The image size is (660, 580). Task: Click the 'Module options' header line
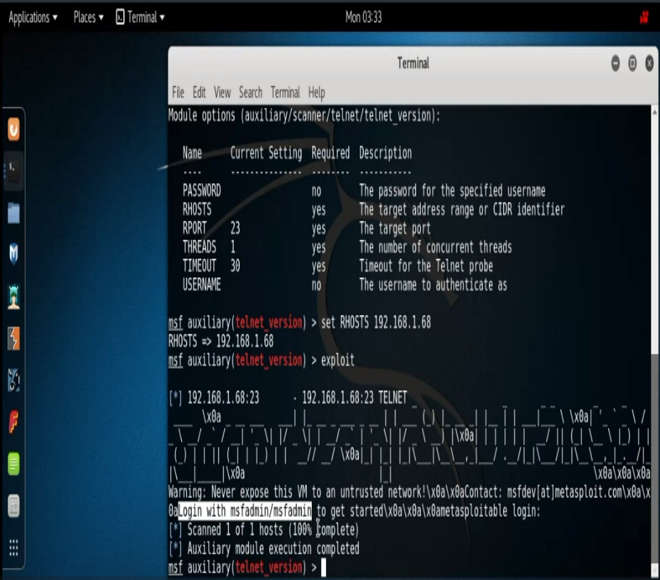coord(304,115)
